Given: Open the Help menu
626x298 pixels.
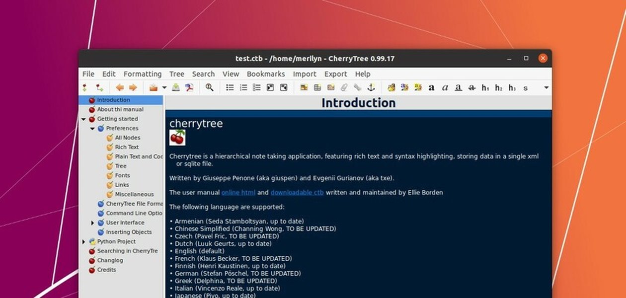Looking at the screenshot, I should (x=363, y=74).
